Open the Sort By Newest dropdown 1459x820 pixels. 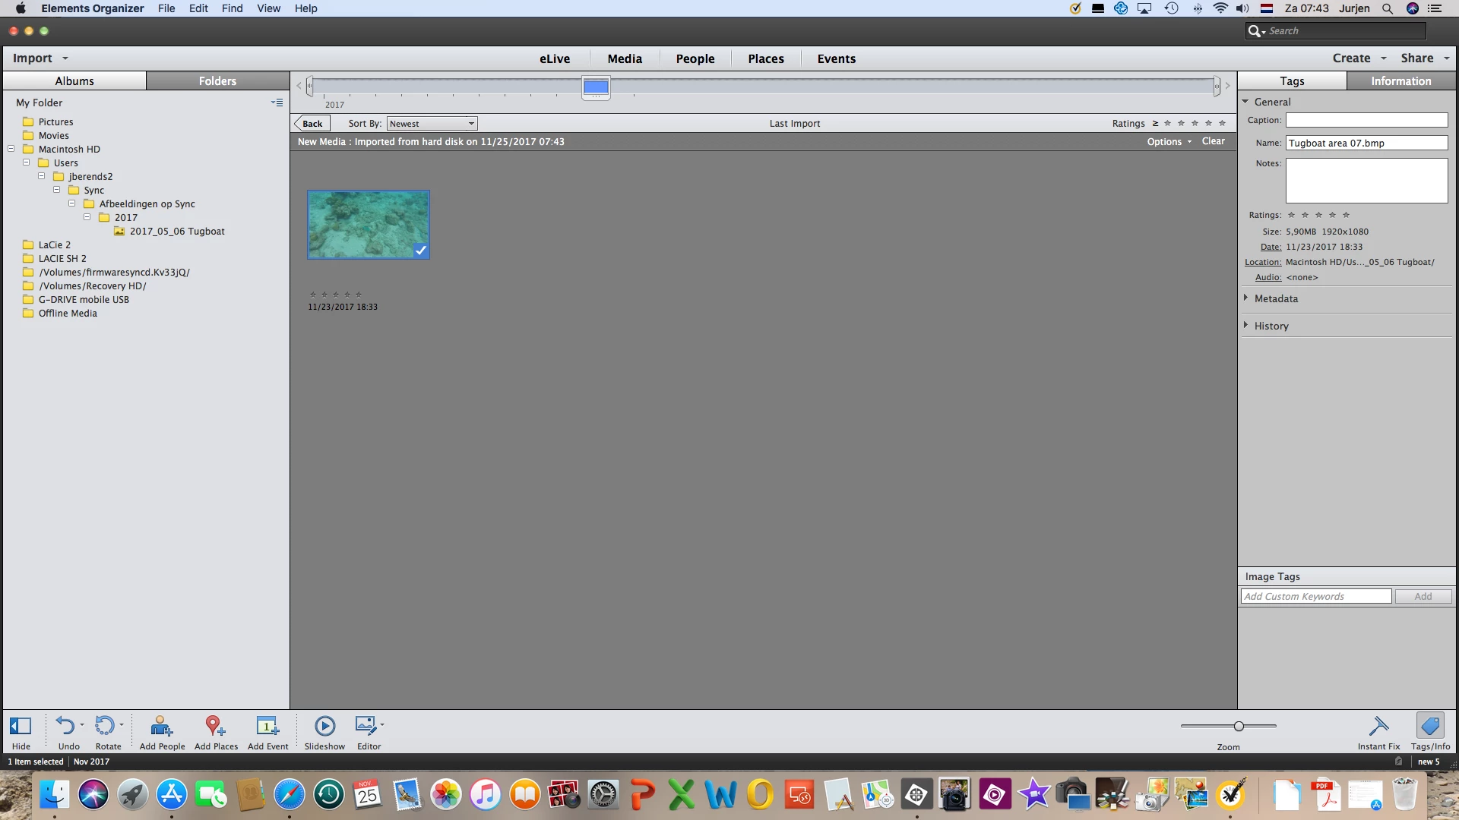tap(432, 124)
